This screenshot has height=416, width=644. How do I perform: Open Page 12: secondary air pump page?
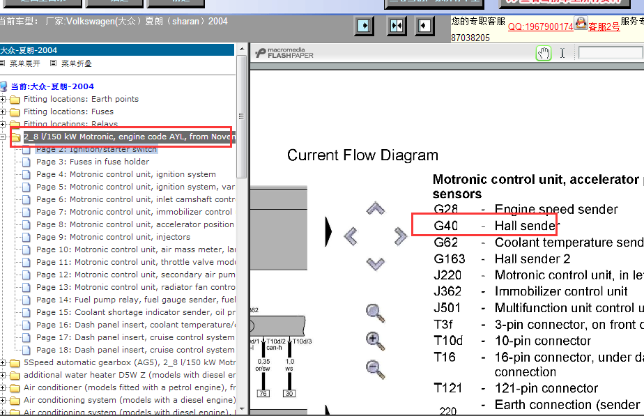[136, 275]
